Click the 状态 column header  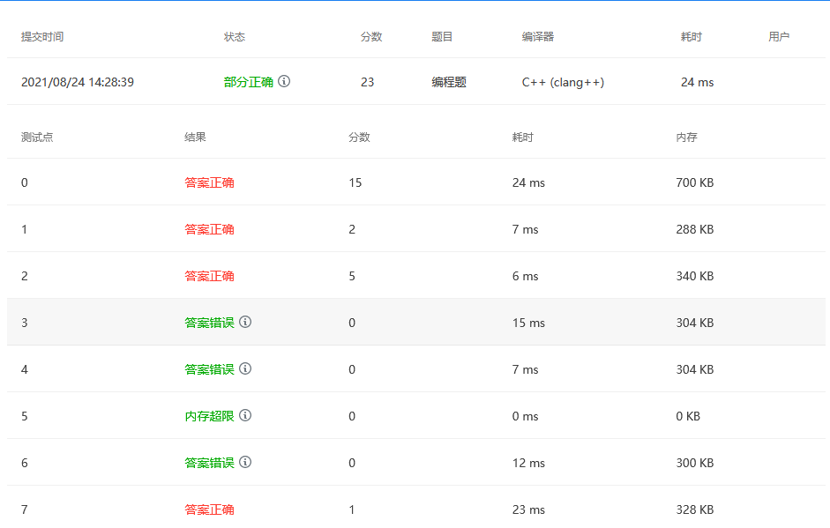(x=235, y=36)
